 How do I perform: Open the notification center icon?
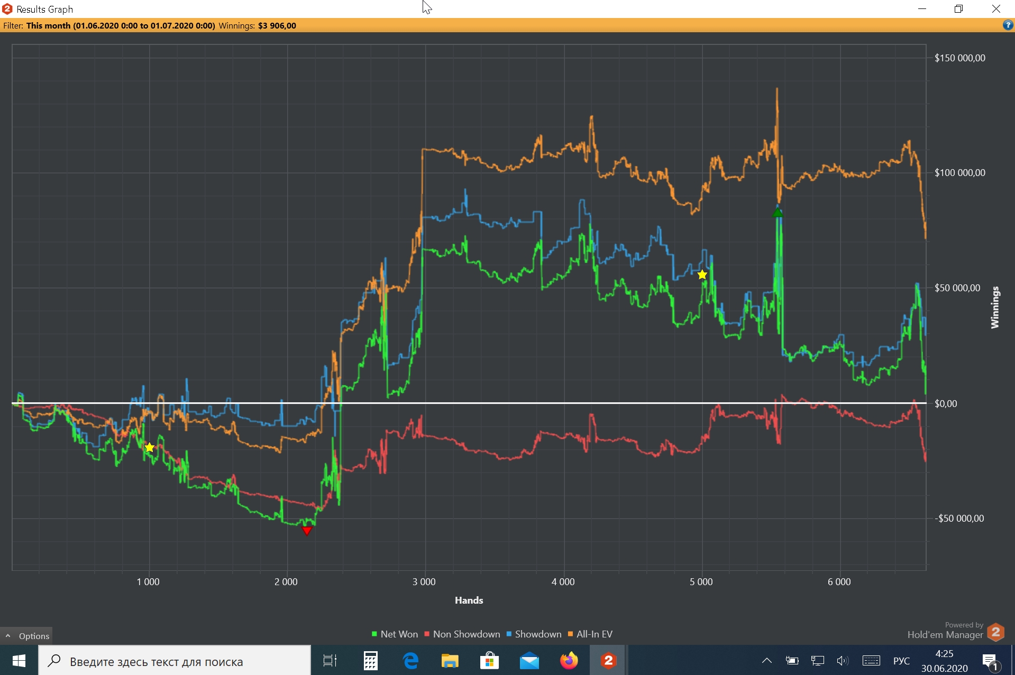(x=991, y=661)
